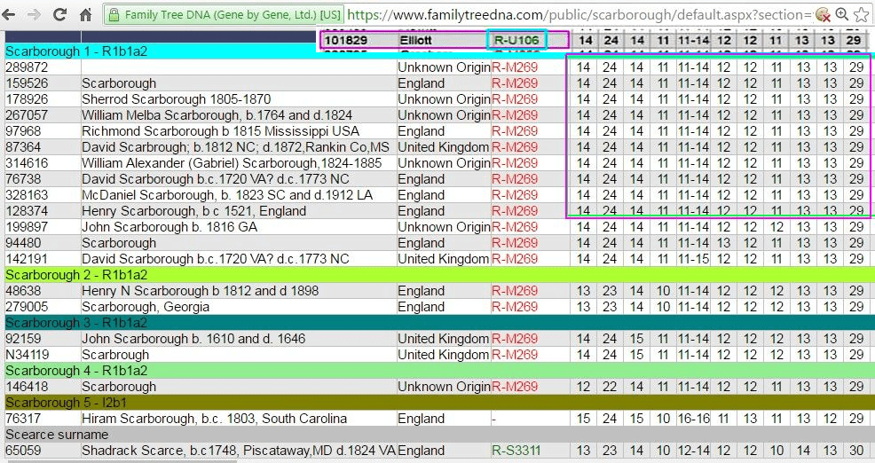Click Henry N Scarborough b 1812 entry

tap(201, 291)
